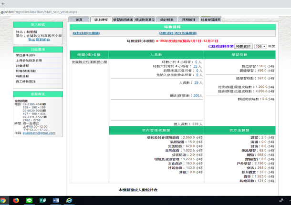Screen dimensions: 291x205
Task: Open the 統計報表 tab
Action: (x=167, y=20)
